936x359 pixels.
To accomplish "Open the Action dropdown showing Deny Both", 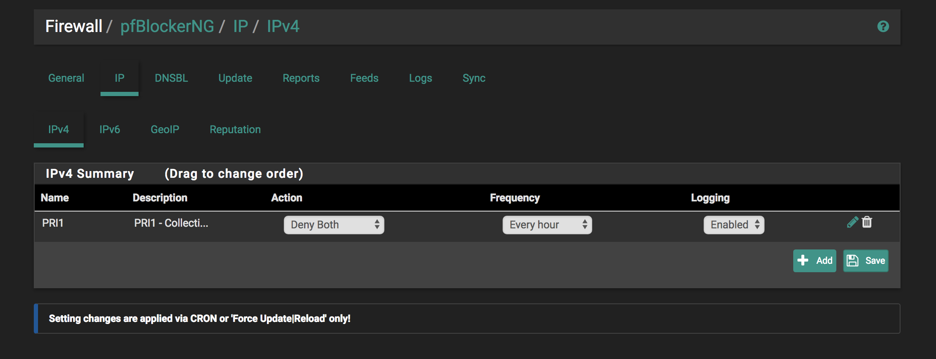I will 334,225.
